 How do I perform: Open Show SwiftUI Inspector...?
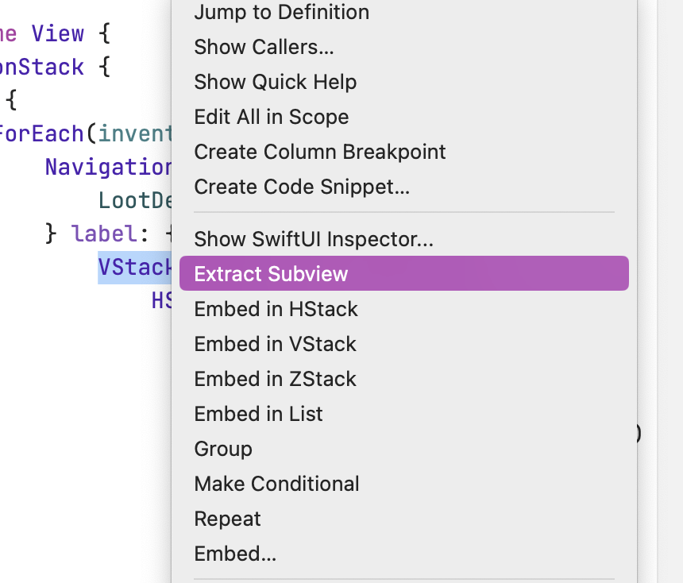(x=313, y=238)
